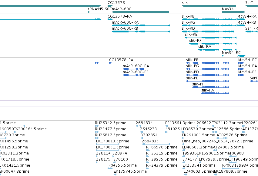Select the 481026 feature label
The width and height of the screenshot is (258, 176).
pos(172,129)
